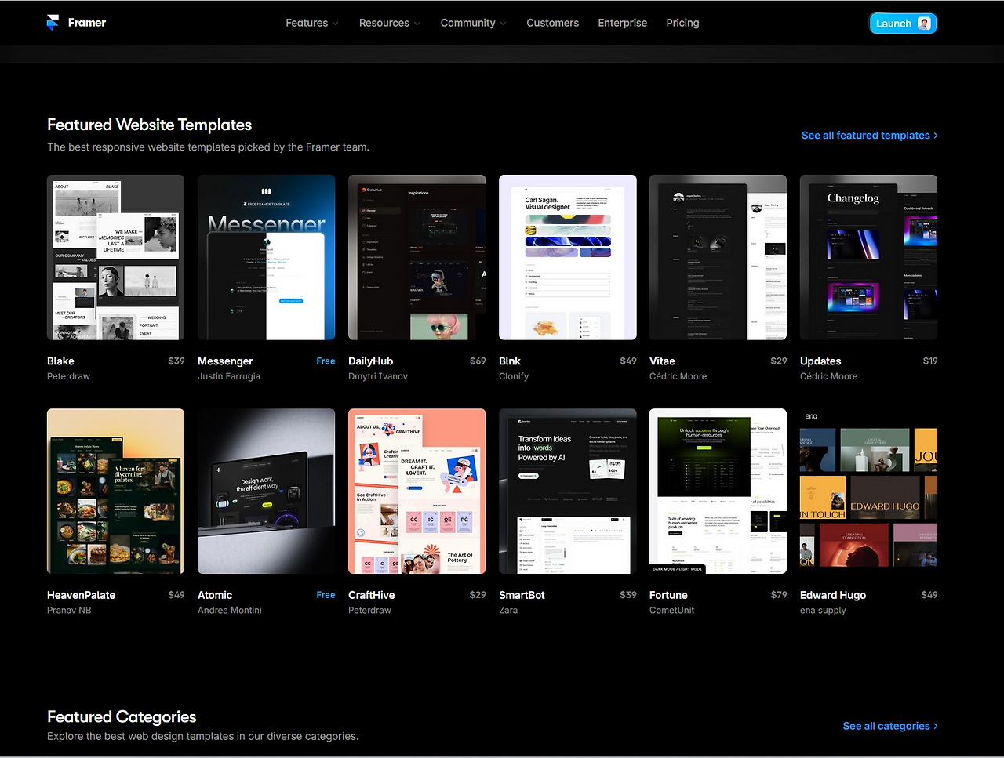Click the $79 price on Fortune
Screen dimensions: 1004x758
click(778, 594)
